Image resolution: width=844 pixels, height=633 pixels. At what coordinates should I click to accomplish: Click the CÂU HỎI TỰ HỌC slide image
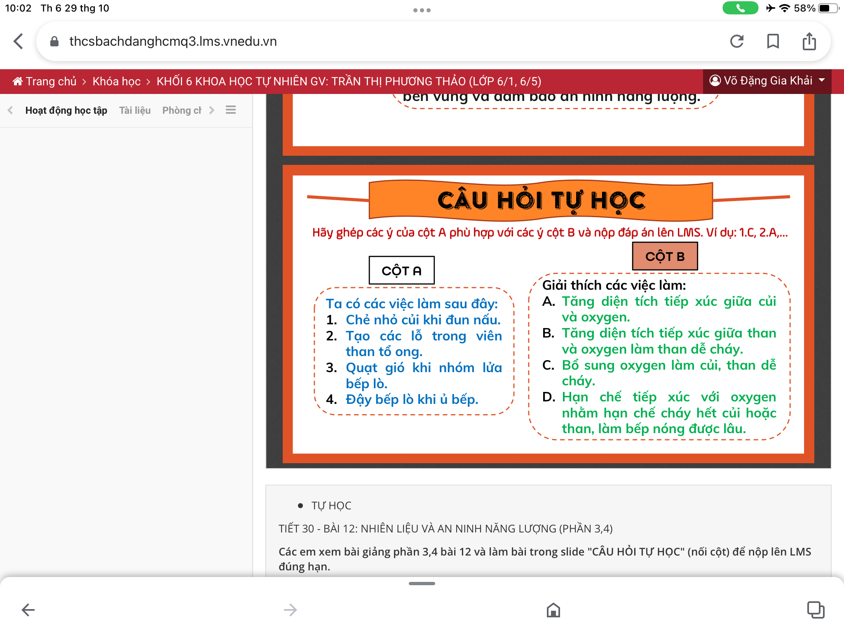coord(549,315)
